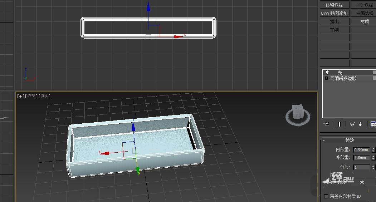
Task: Click the 分段 value field
Action: [361, 167]
